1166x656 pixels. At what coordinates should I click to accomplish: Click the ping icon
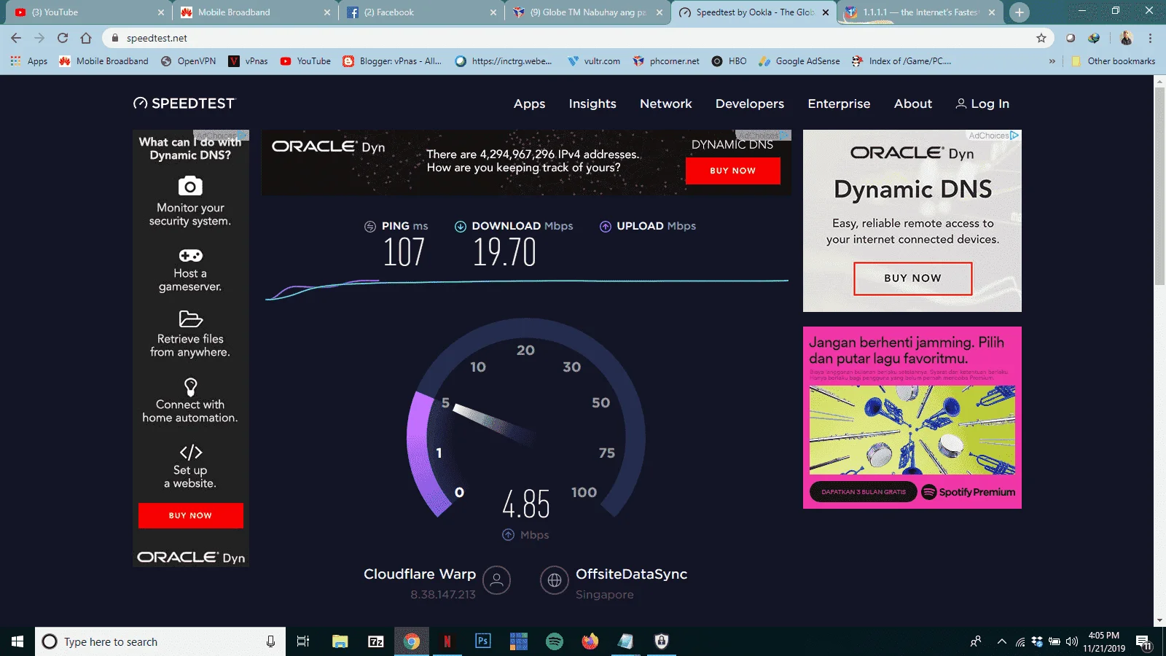pos(370,226)
